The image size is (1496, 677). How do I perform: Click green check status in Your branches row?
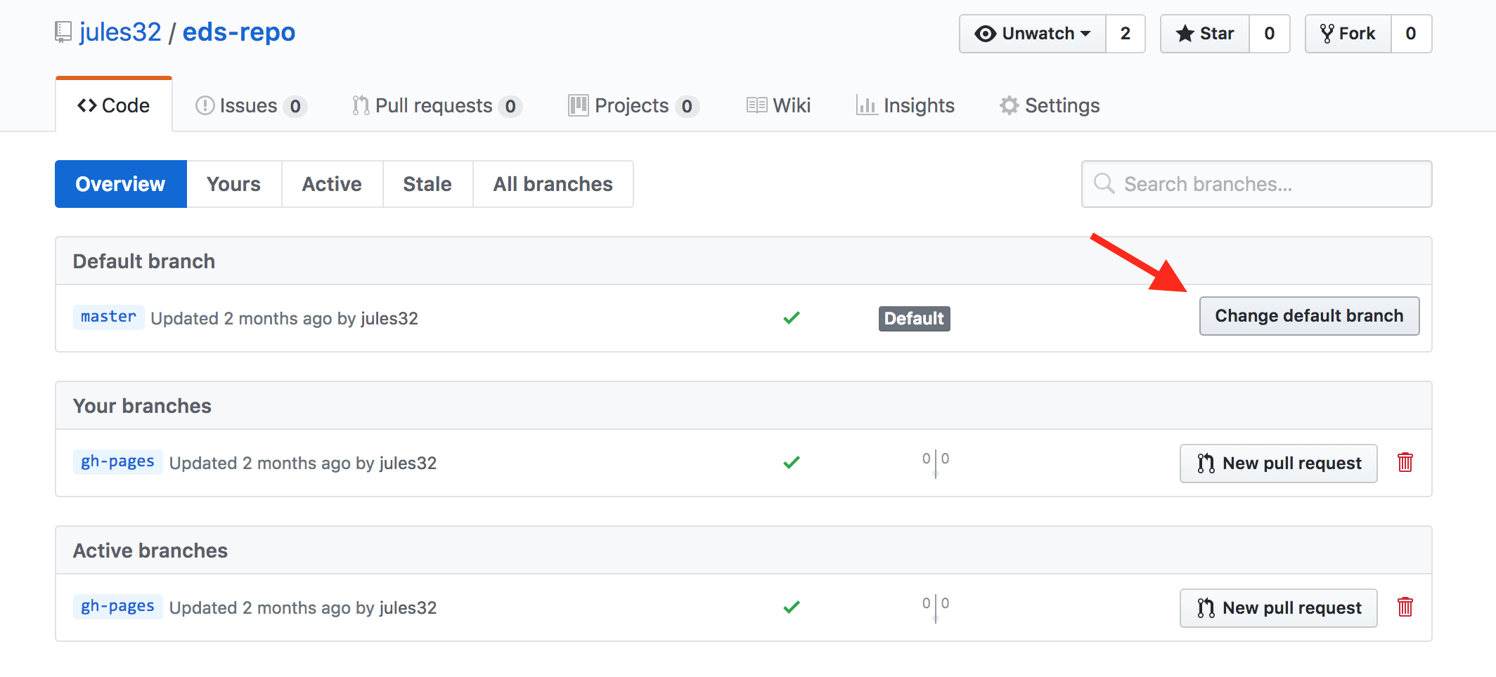tap(792, 463)
